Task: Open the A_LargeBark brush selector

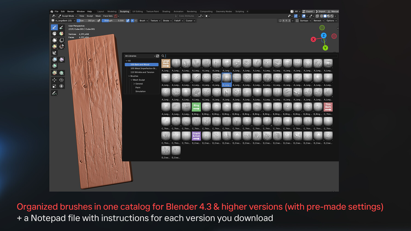Action: [x=63, y=21]
